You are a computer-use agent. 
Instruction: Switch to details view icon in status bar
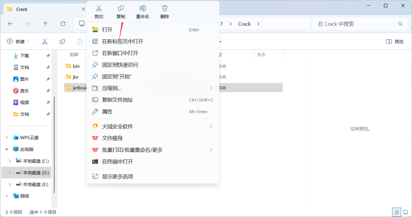tap(396, 212)
